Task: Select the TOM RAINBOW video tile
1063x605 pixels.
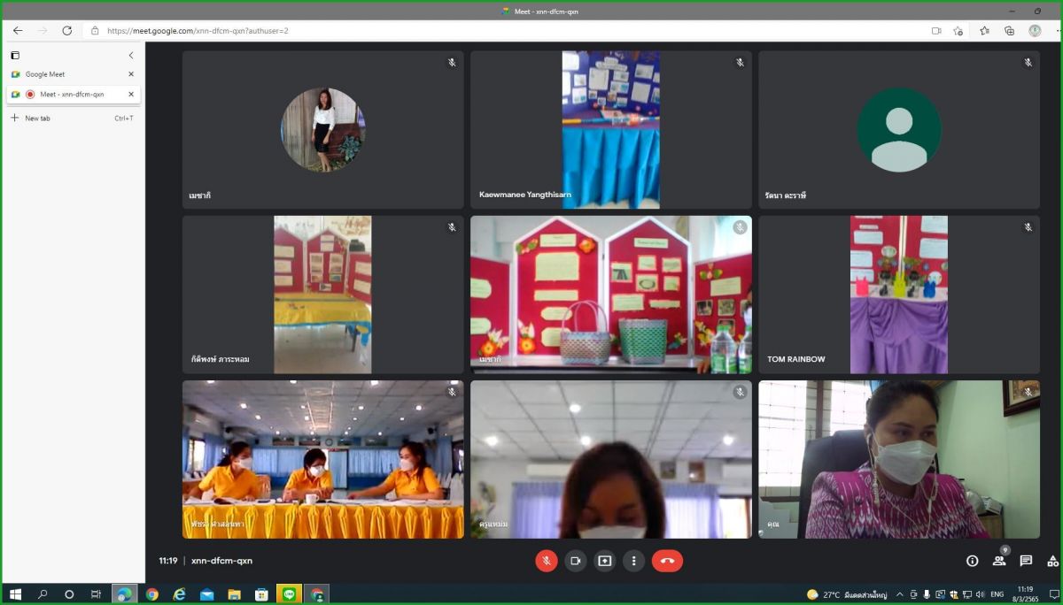Action: (898, 295)
